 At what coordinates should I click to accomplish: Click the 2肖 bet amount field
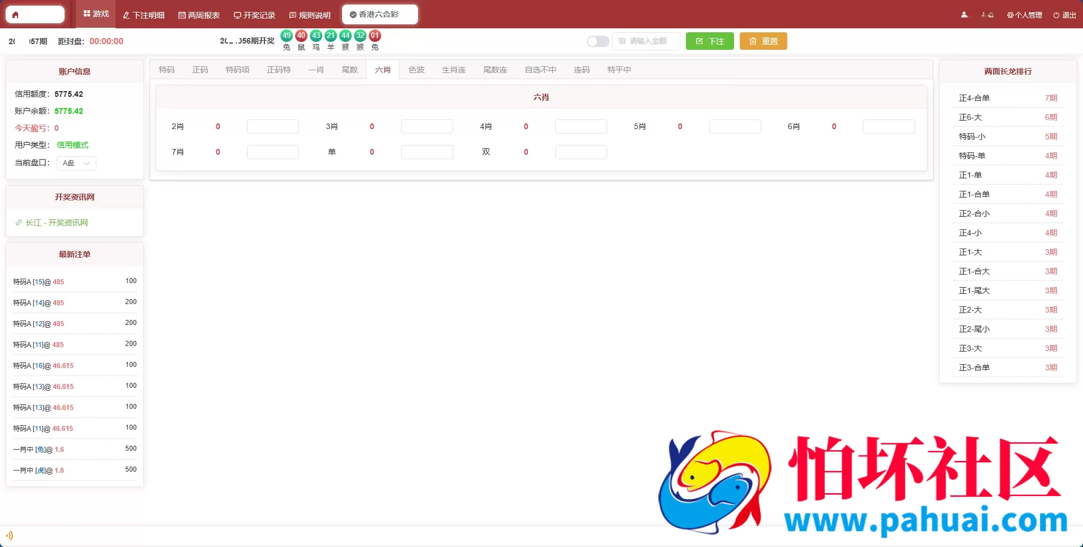[x=273, y=126]
